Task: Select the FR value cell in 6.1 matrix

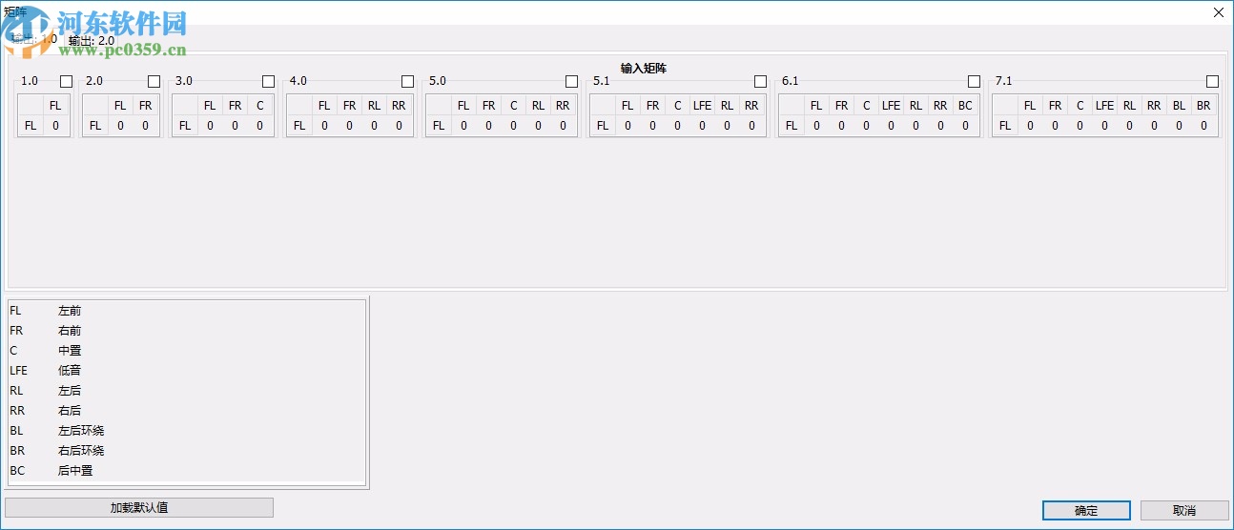Action: pos(841,126)
